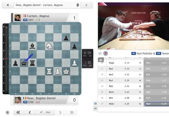Select the white rook on e3
Viewport: 169px width, 117px height.
click(49, 71)
